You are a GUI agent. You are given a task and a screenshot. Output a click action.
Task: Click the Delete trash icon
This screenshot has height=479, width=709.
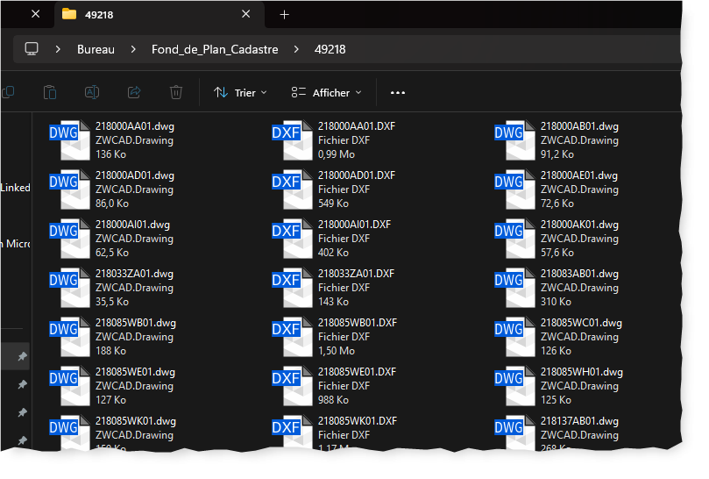176,92
